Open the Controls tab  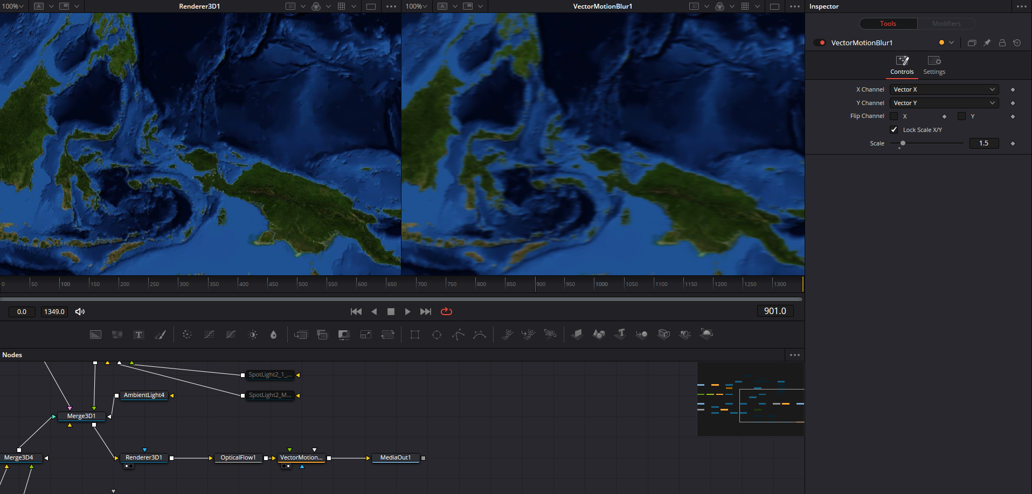click(x=902, y=65)
